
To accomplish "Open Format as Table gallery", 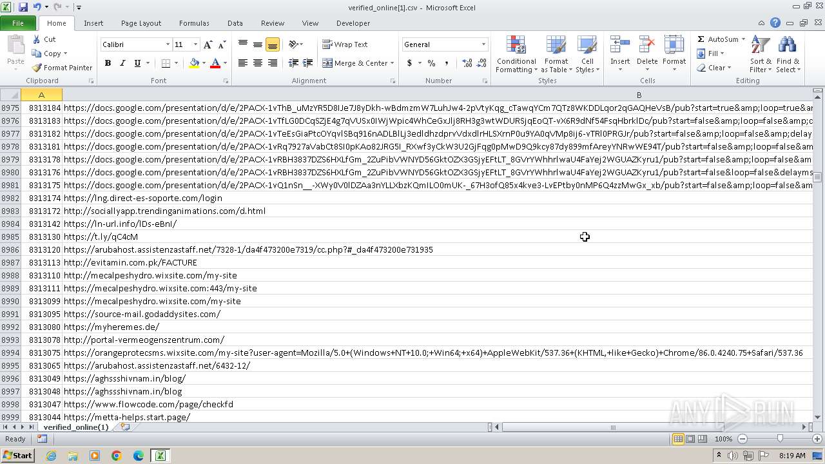I will pos(556,54).
